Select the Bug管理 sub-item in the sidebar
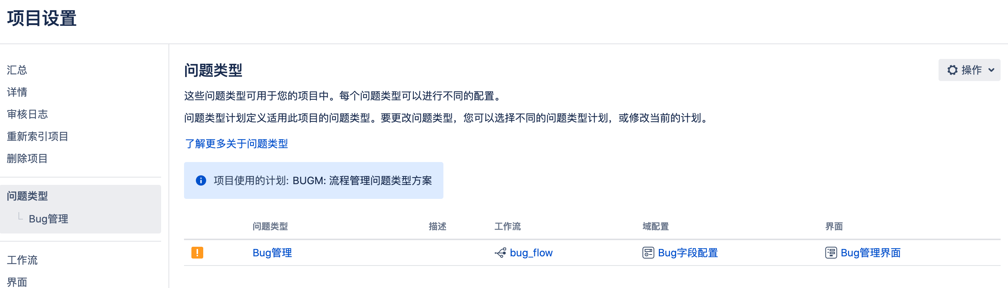Viewport: 1008px width, 288px height. click(x=48, y=219)
